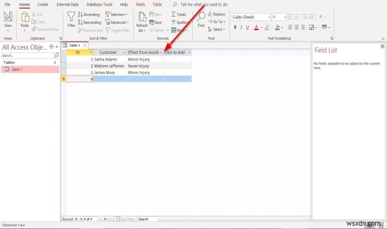Click the record navigator Search field
Viewport: 387px width, 229px height.
tap(148, 219)
